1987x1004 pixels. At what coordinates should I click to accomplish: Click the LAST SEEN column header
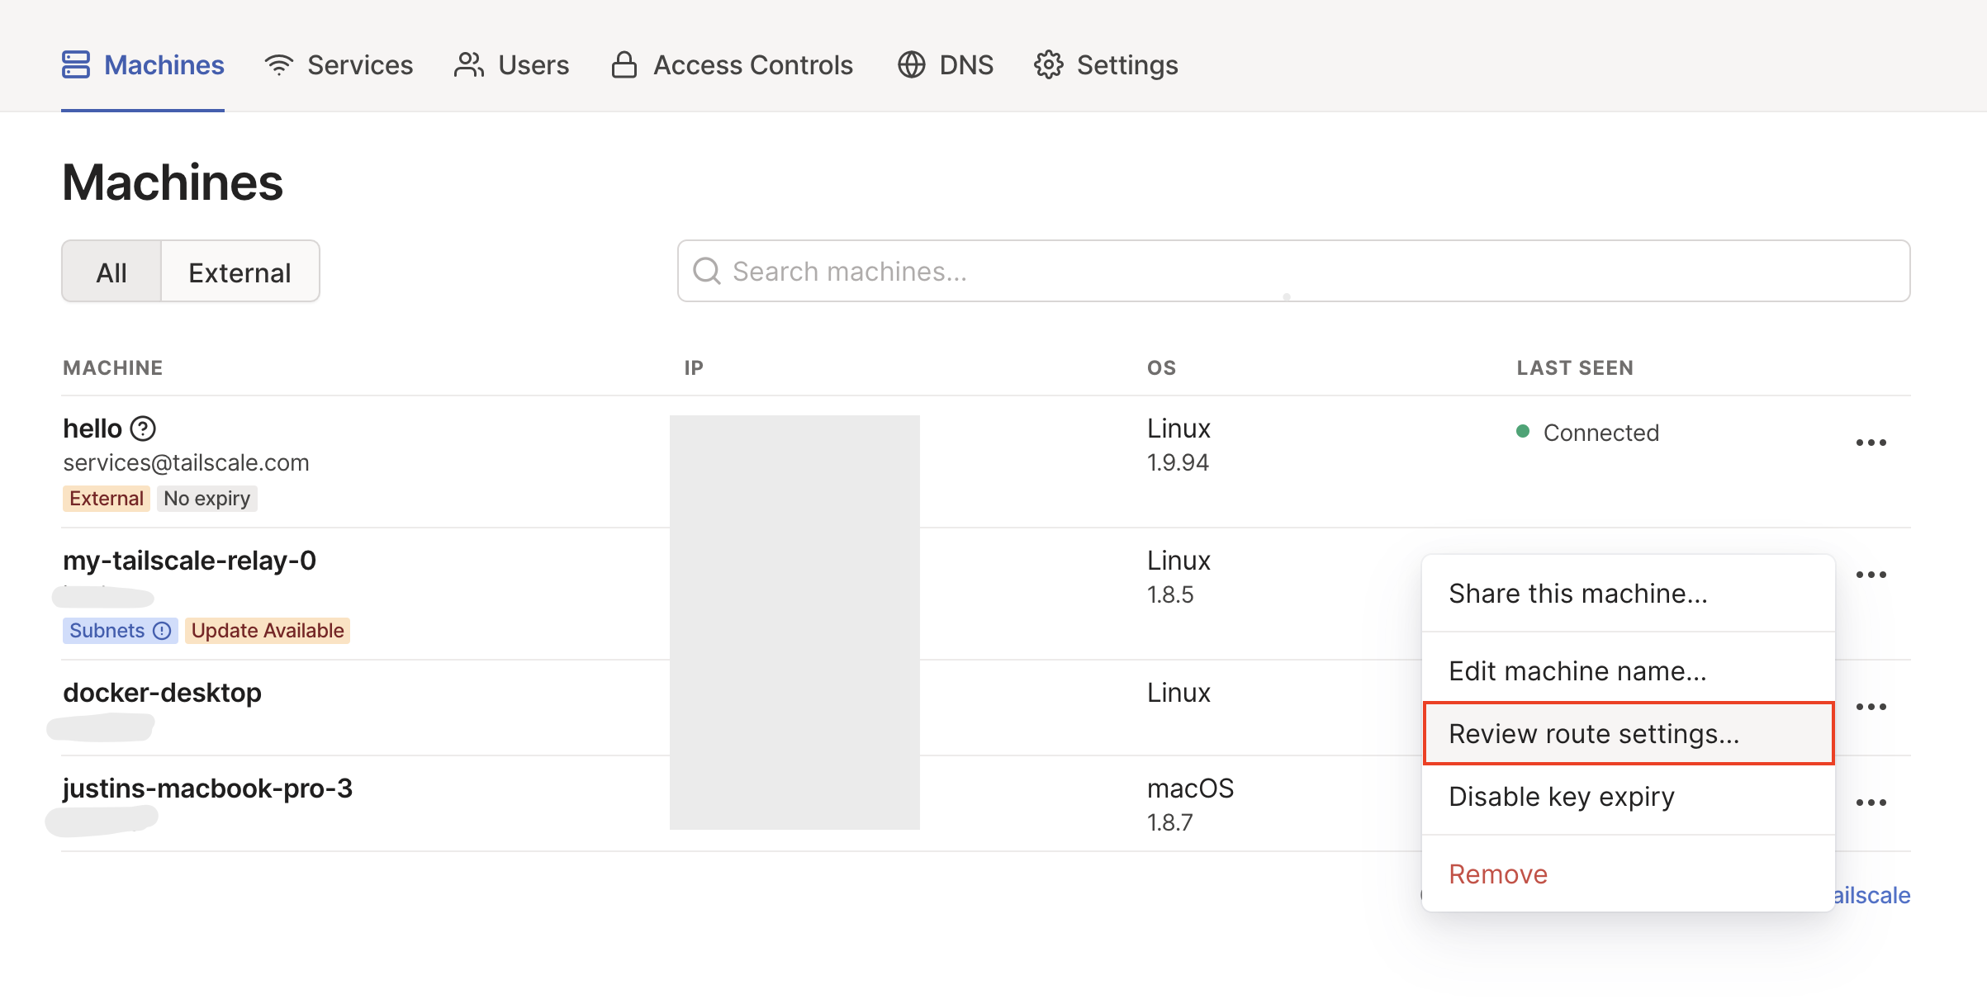pos(1575,368)
